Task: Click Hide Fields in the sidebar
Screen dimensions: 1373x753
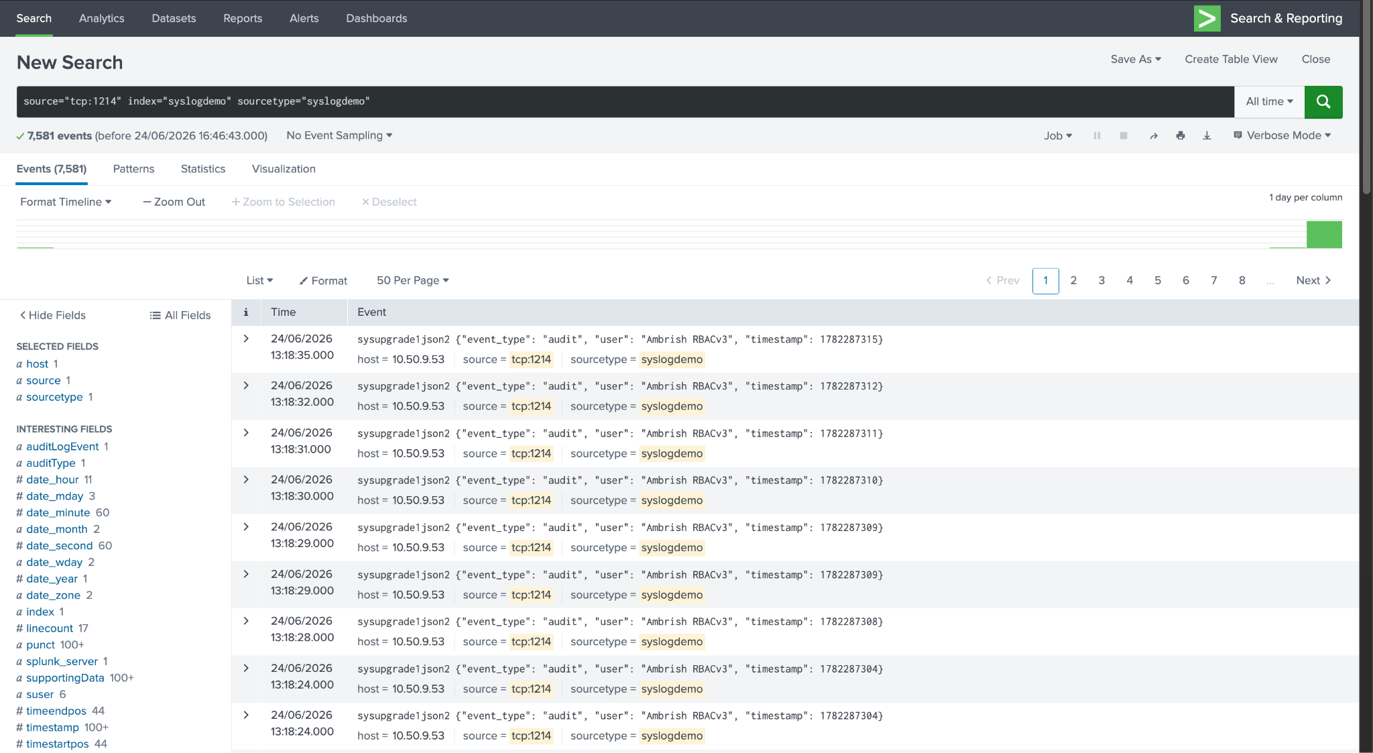Action: pos(52,315)
